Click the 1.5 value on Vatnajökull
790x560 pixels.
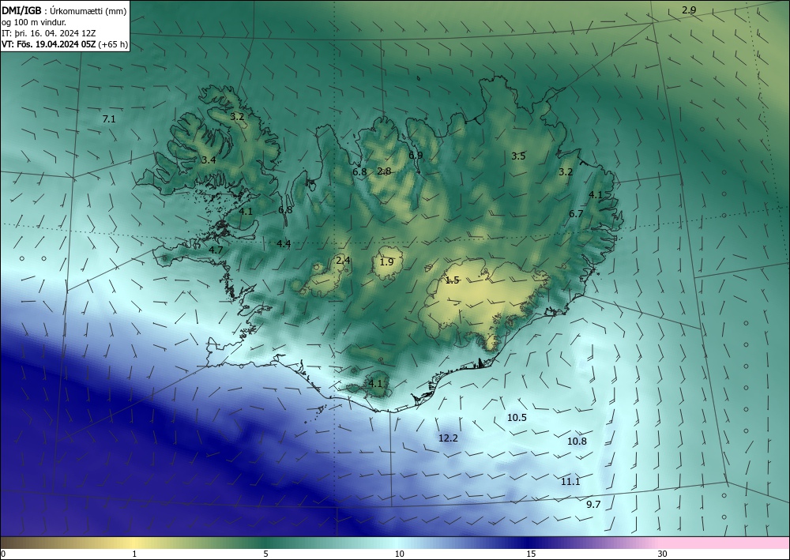pos(453,280)
